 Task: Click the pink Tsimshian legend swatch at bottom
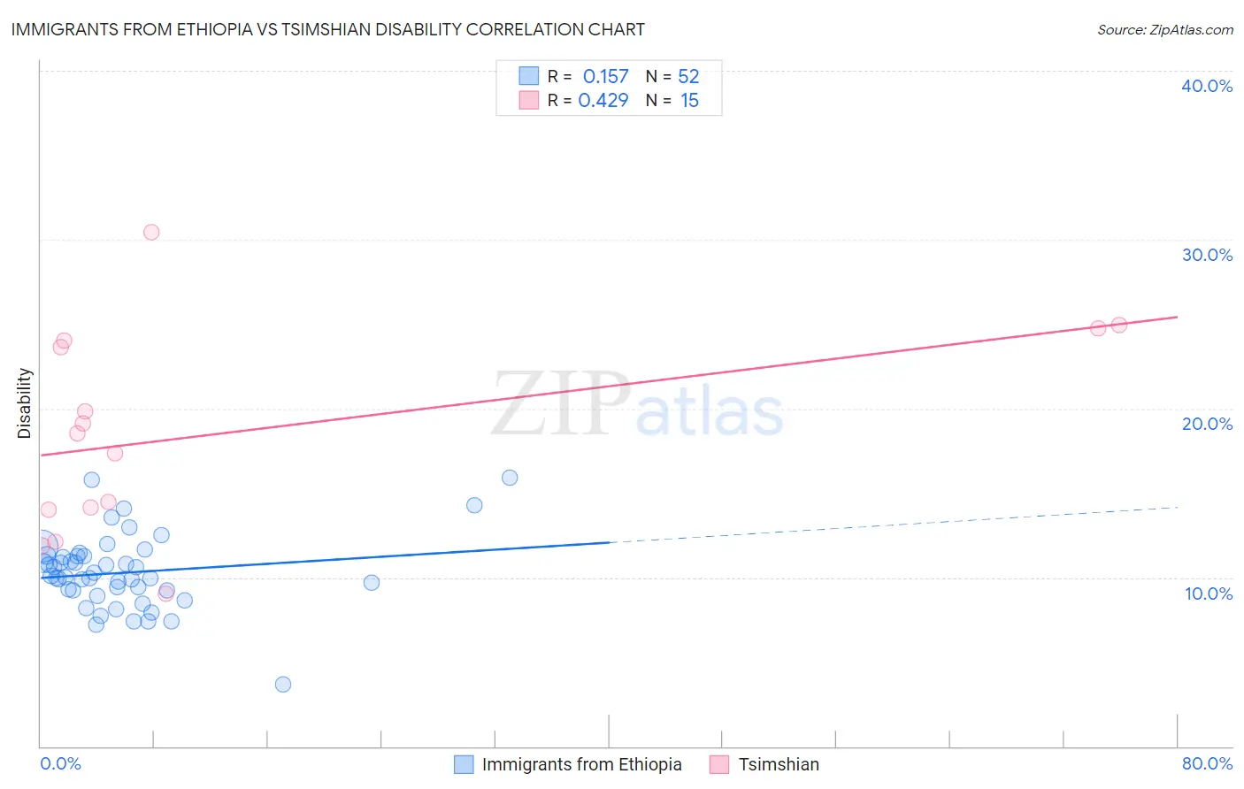tap(719, 764)
